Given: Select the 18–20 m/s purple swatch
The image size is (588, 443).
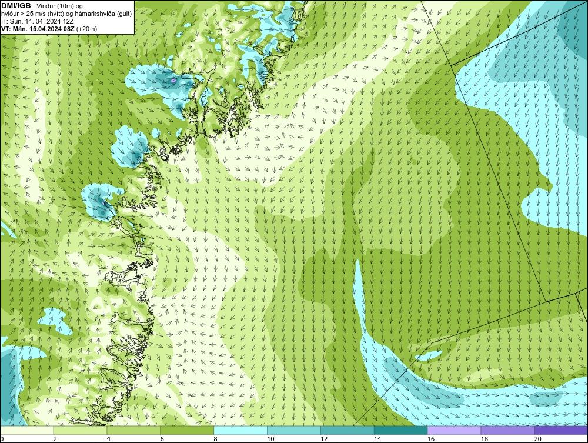Looking at the screenshot, I should tap(507, 430).
